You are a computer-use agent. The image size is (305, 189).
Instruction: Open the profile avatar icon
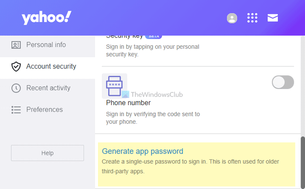coord(232,18)
